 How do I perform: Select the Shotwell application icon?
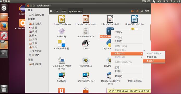click(x=61, y=76)
